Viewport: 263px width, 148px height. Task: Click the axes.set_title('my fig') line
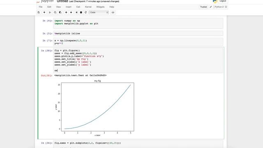(71, 59)
